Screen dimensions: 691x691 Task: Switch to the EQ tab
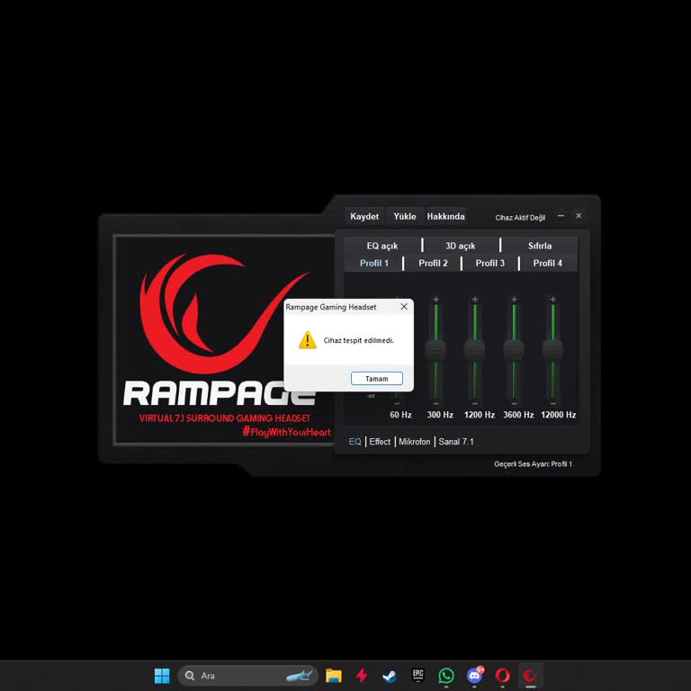tap(354, 442)
